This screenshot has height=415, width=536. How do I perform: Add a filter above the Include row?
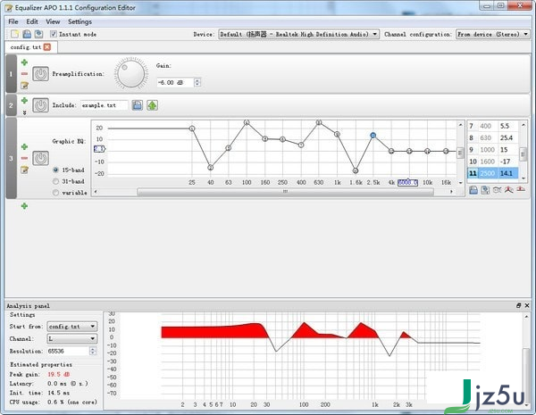(x=24, y=101)
